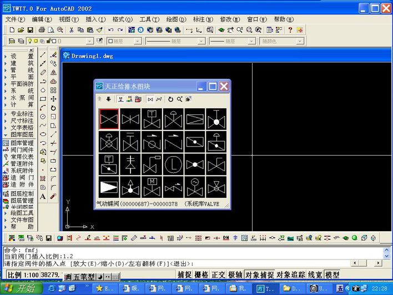
Task: Toggle 栅格 grid in status bar
Action: [201, 275]
